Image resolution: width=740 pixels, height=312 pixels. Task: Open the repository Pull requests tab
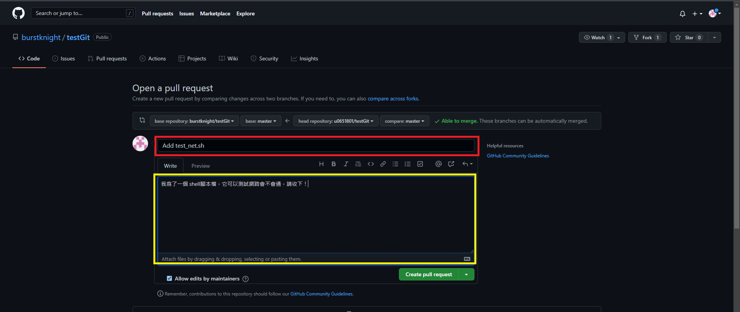[107, 58]
